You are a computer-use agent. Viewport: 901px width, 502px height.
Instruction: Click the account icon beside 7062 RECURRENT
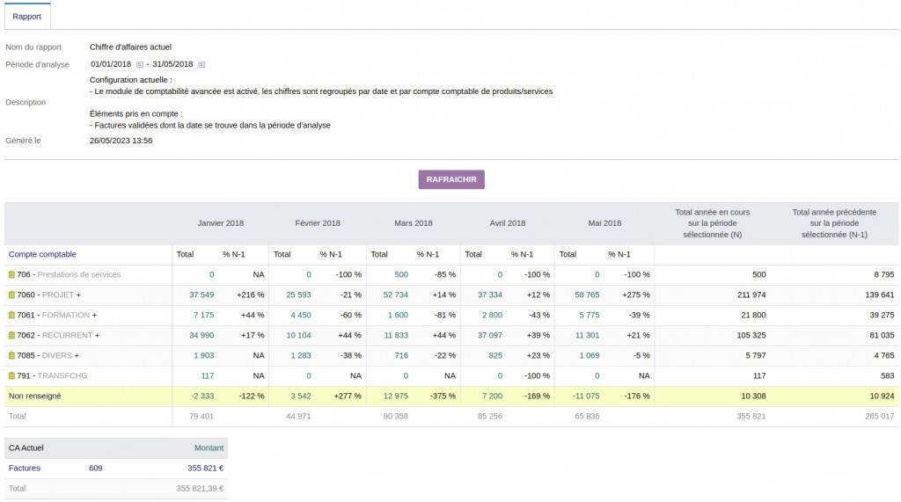pyautogui.click(x=12, y=335)
